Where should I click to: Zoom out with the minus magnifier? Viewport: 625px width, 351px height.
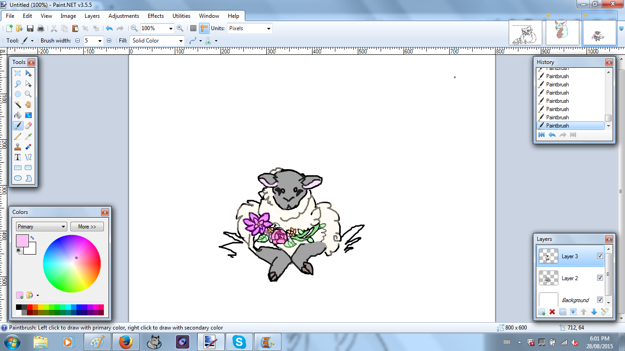point(134,28)
